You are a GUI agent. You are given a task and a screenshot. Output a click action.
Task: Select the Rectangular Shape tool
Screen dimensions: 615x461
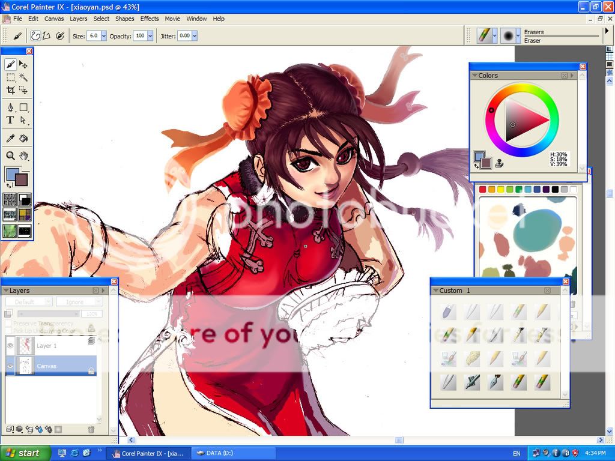(23, 107)
